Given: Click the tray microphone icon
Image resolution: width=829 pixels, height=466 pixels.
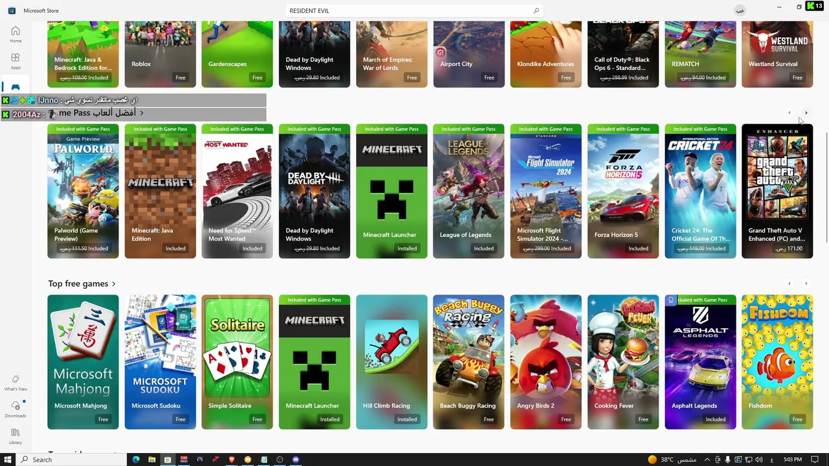Looking at the screenshot, I should pyautogui.click(x=728, y=460).
